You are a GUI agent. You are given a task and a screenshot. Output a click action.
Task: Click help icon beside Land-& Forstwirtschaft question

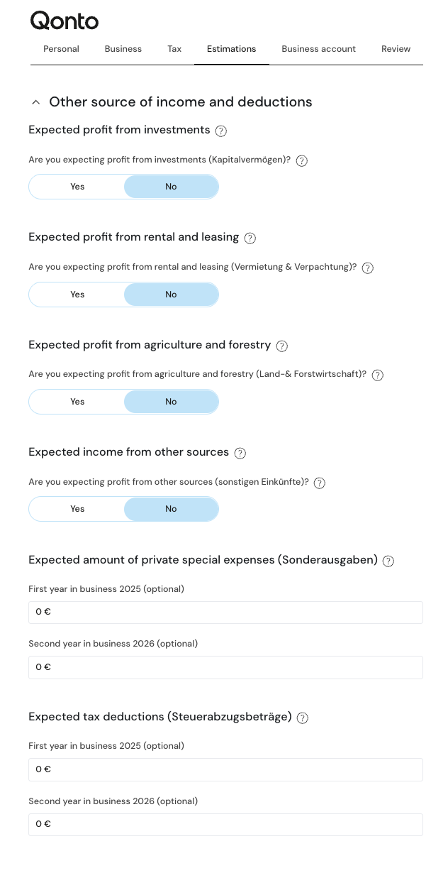pos(378,375)
